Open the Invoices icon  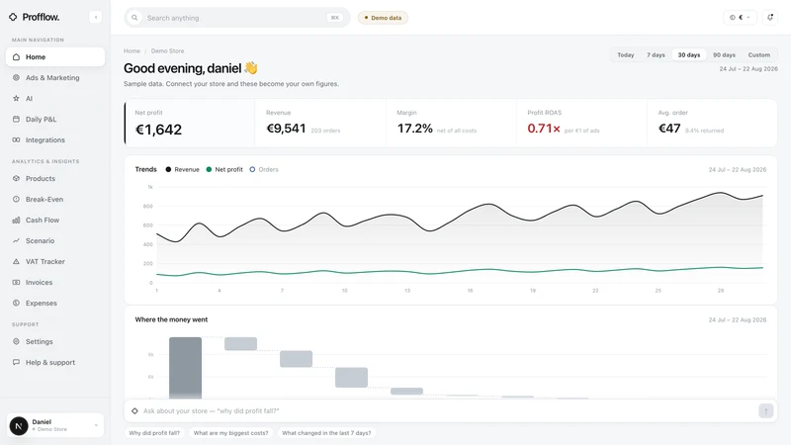(x=16, y=282)
